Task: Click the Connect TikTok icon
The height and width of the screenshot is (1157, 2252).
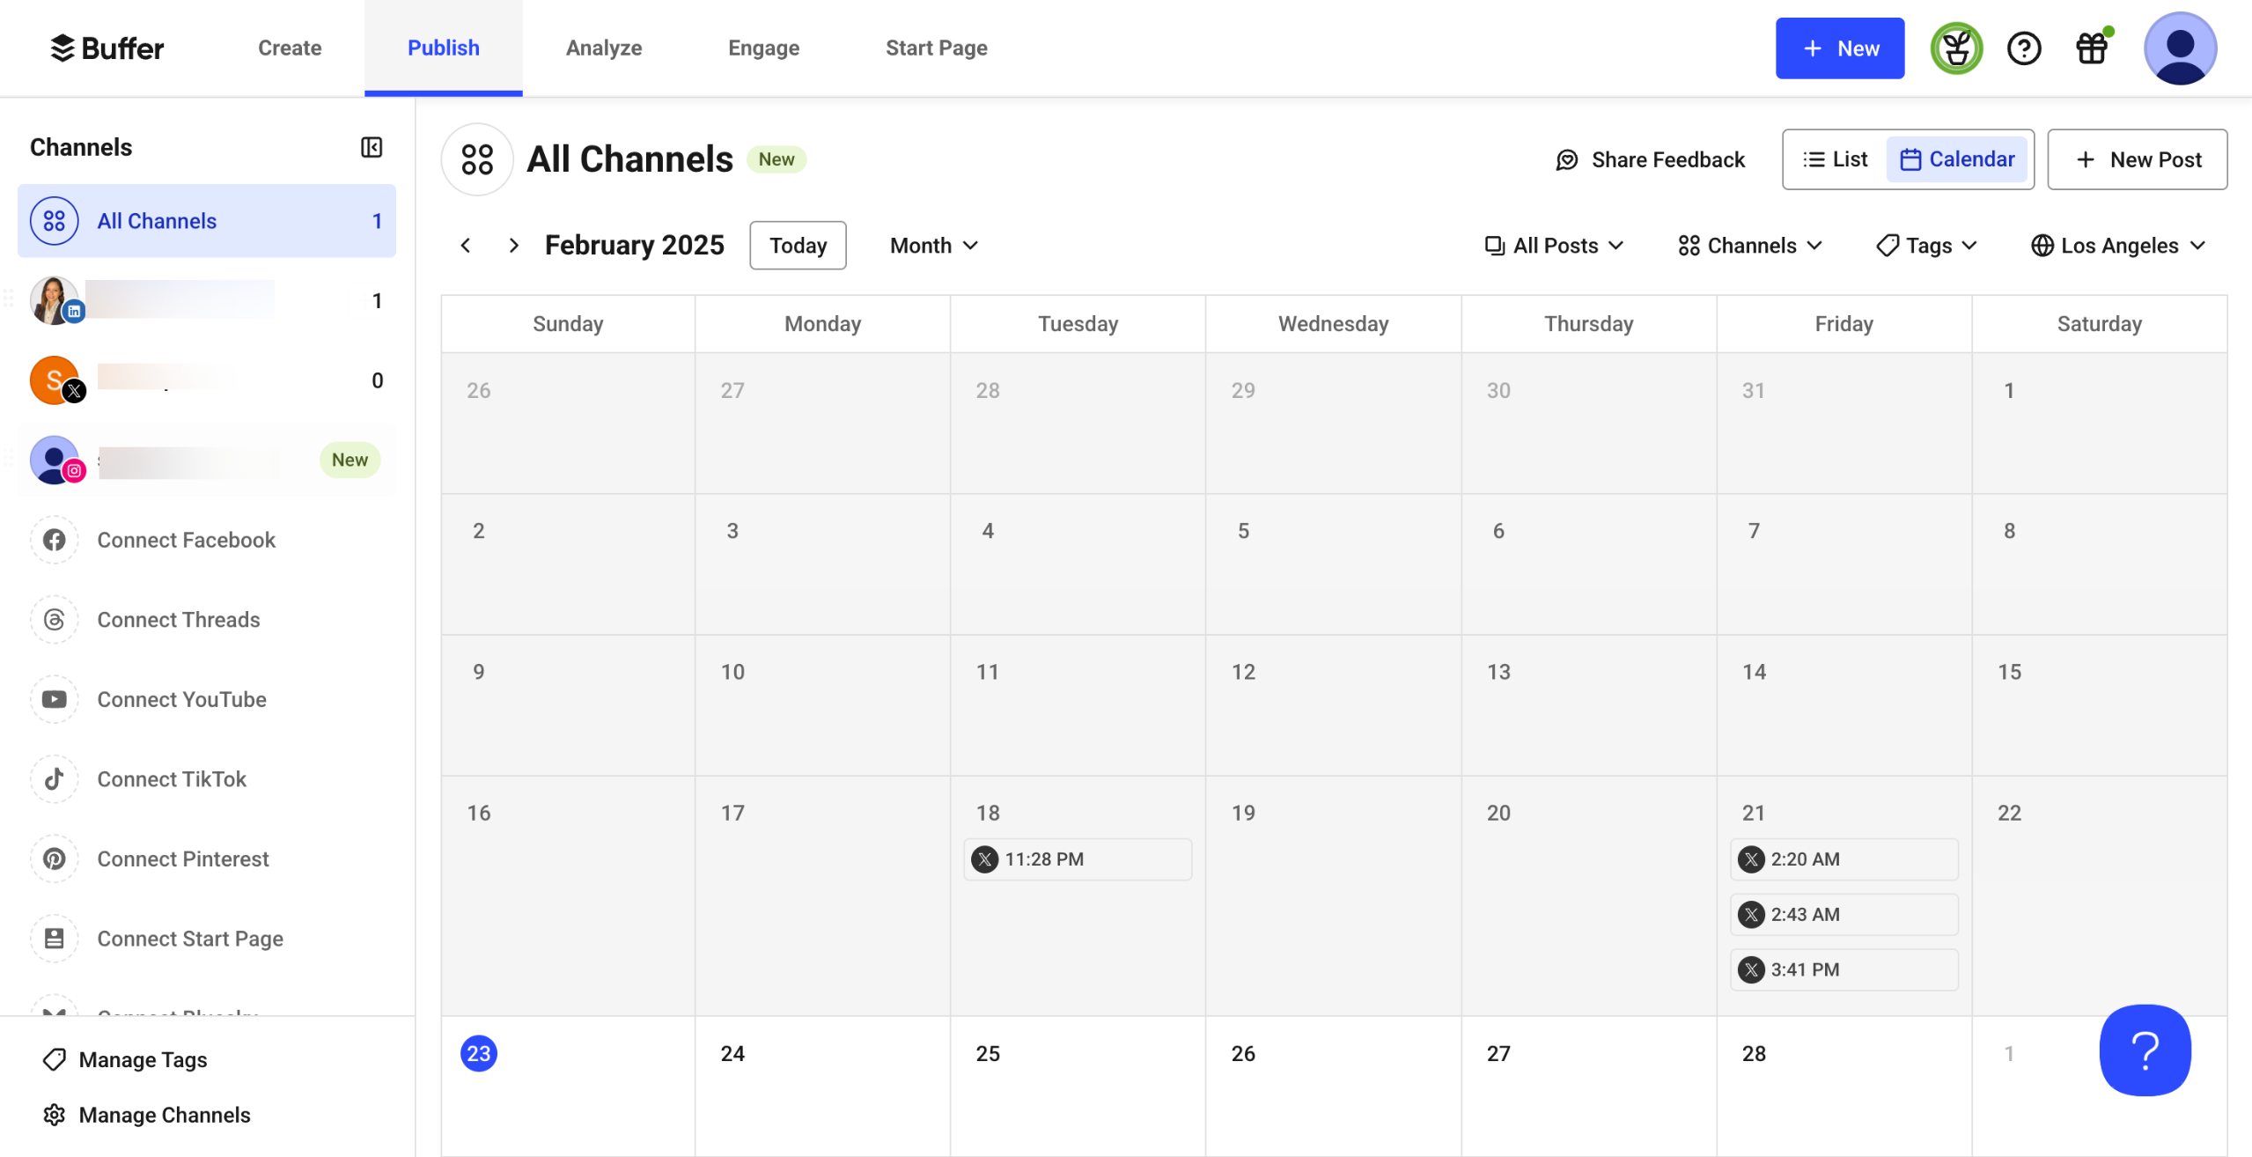Action: (55, 779)
